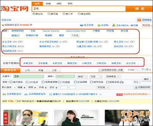Viewport: 153px width, 126px height.
Task: Open the 卫衣/绒衫 ranking chart icon
Action: point(113,25)
